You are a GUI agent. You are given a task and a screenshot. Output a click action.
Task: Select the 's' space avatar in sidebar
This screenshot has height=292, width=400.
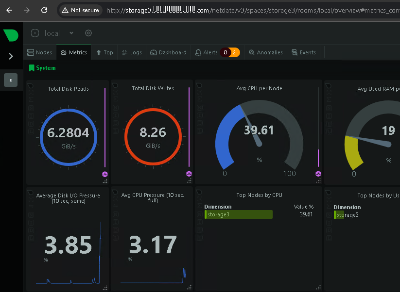pos(11,80)
